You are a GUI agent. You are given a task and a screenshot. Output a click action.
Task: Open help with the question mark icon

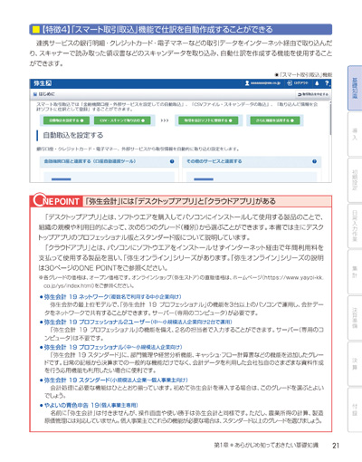(327, 83)
